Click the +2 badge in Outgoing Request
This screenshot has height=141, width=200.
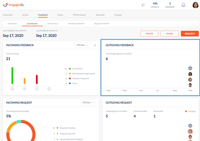coord(190,126)
